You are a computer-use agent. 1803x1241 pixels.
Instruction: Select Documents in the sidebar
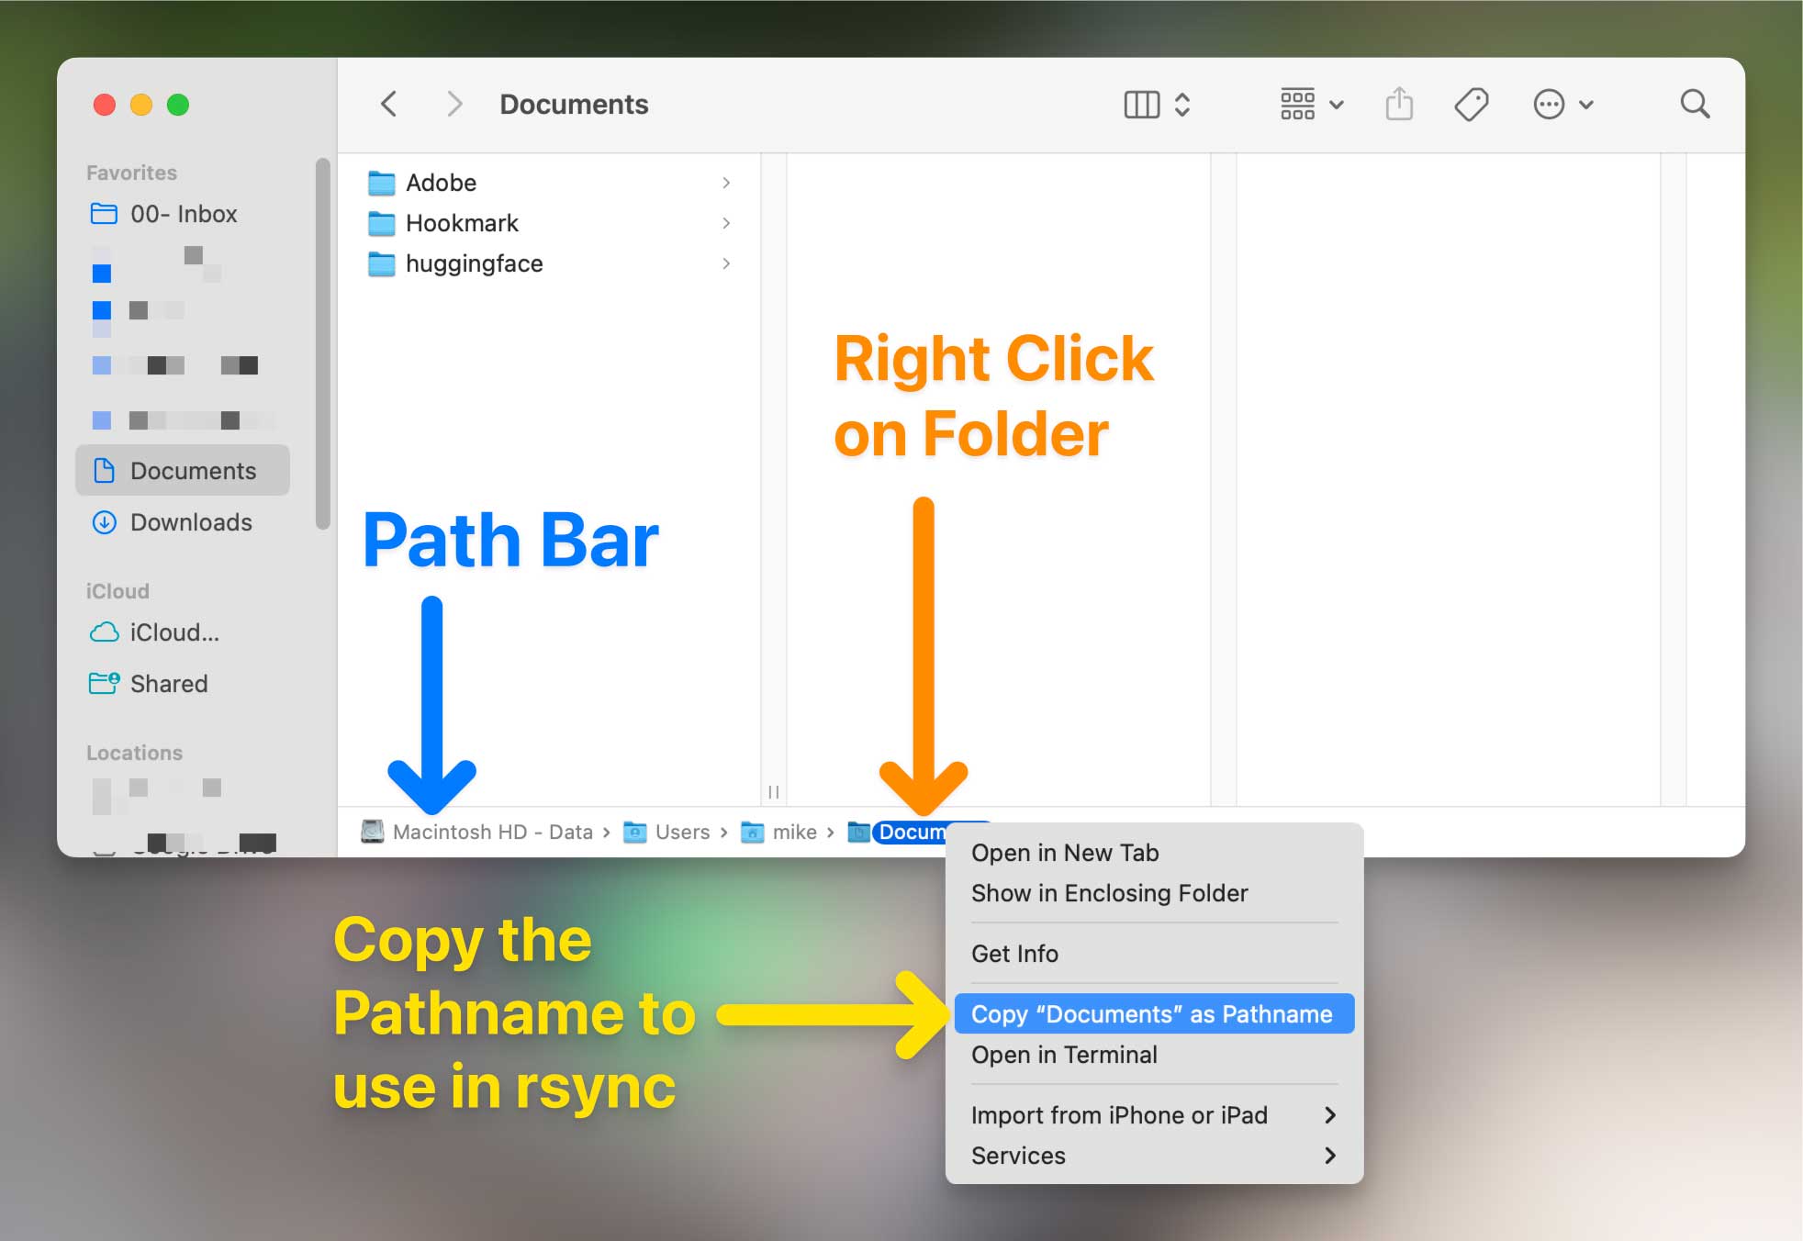(183, 471)
